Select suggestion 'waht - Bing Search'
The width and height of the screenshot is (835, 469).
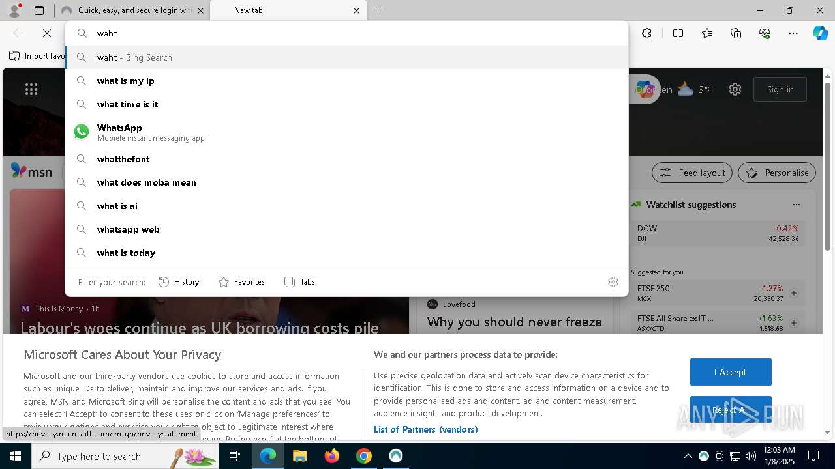point(347,57)
